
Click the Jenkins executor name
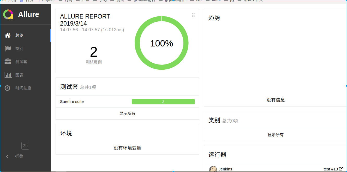(225, 169)
